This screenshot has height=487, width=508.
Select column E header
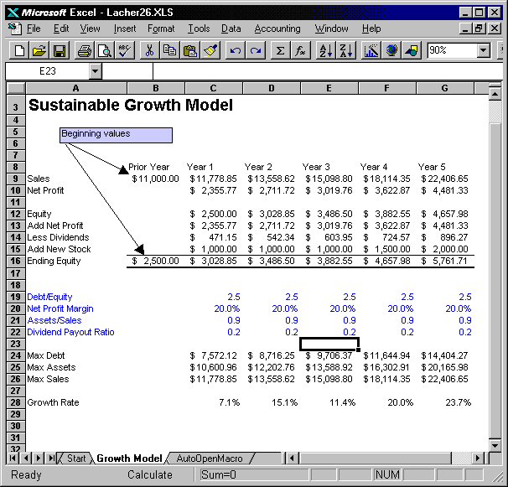pos(329,88)
